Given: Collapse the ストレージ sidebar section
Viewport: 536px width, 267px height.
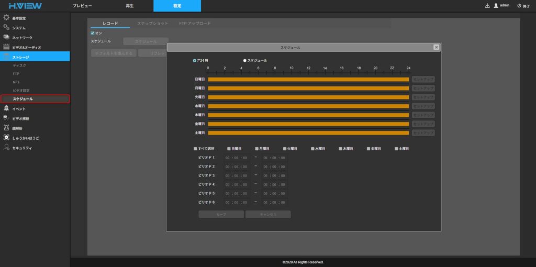Looking at the screenshot, I should coord(22,57).
